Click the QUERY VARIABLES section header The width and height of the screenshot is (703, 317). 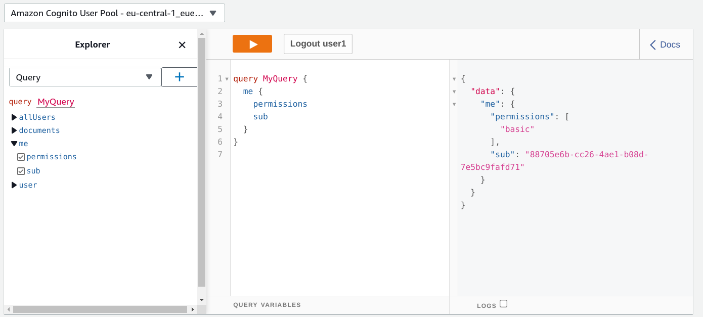click(267, 304)
